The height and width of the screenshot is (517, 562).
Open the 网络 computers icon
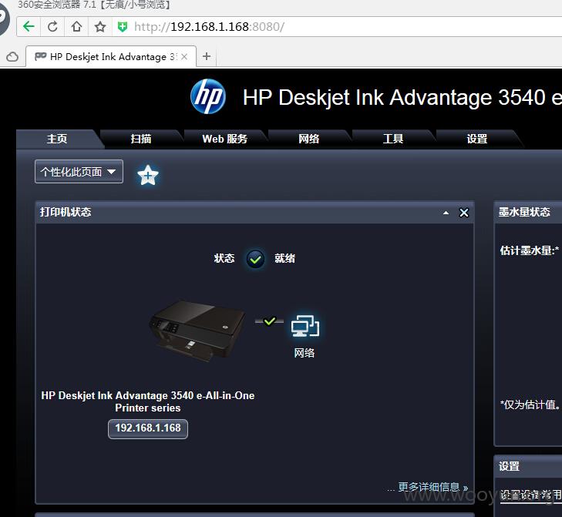(x=305, y=326)
